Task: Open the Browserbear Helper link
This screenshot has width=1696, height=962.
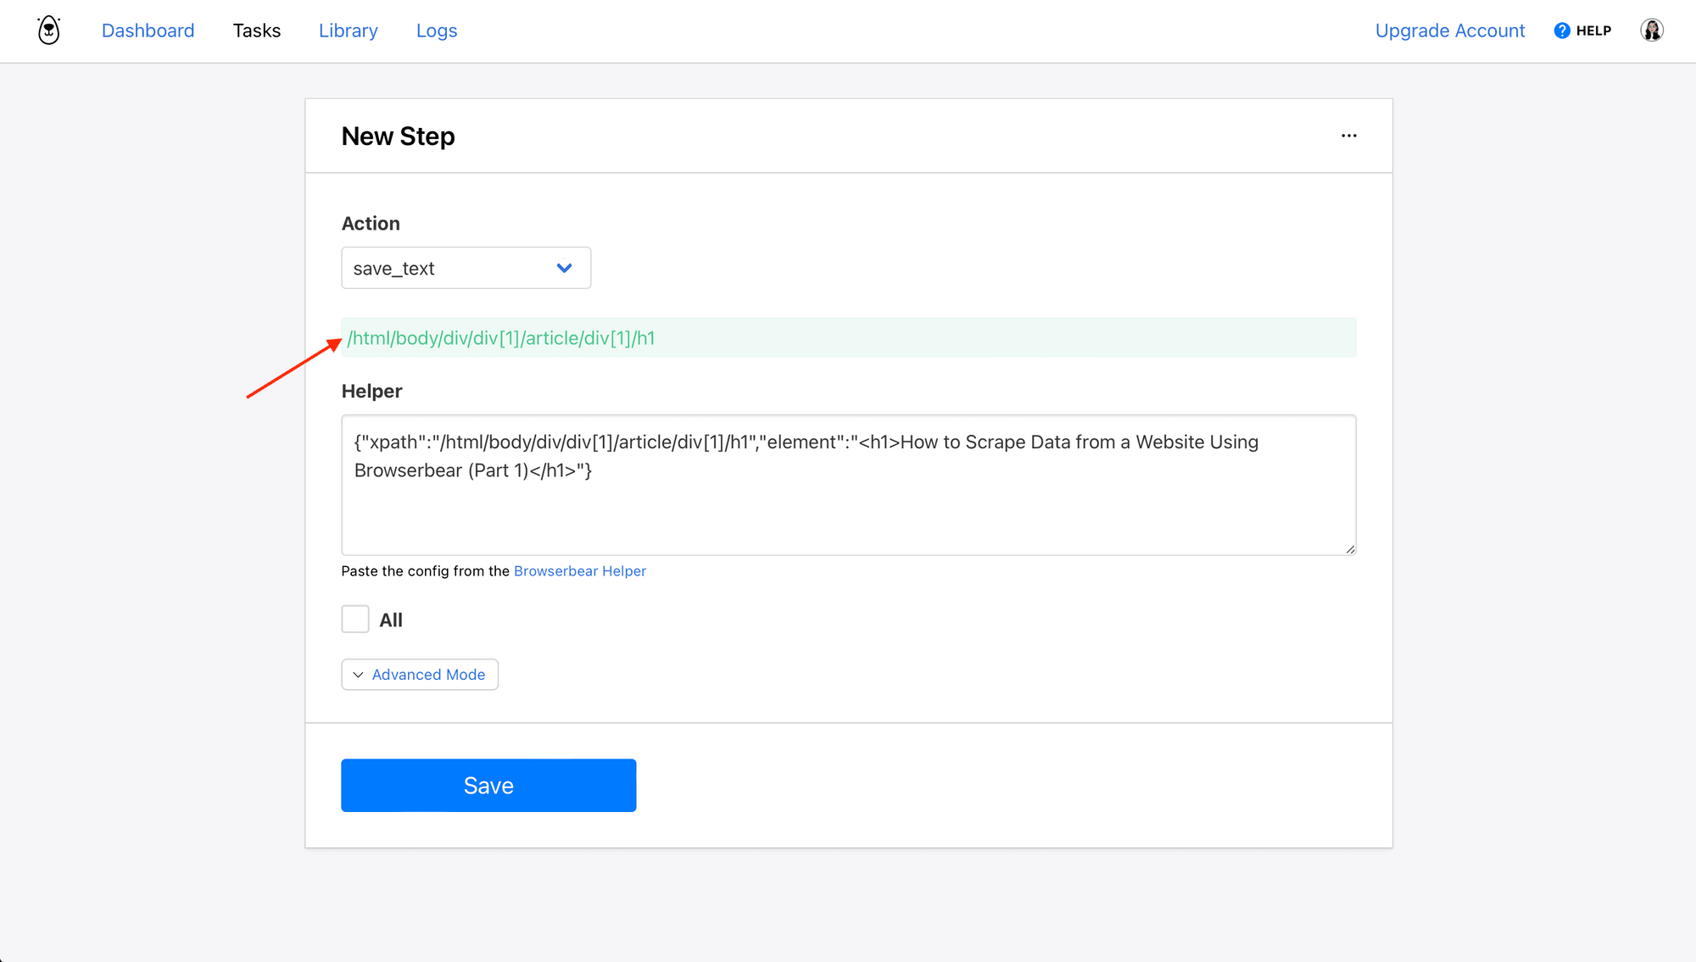Action: click(x=580, y=570)
